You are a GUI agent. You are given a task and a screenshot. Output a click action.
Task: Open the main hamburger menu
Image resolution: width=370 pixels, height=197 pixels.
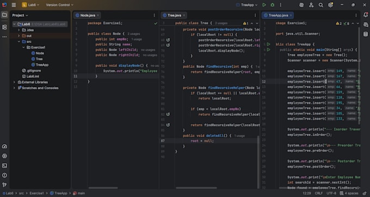pyautogui.click(x=14, y=5)
